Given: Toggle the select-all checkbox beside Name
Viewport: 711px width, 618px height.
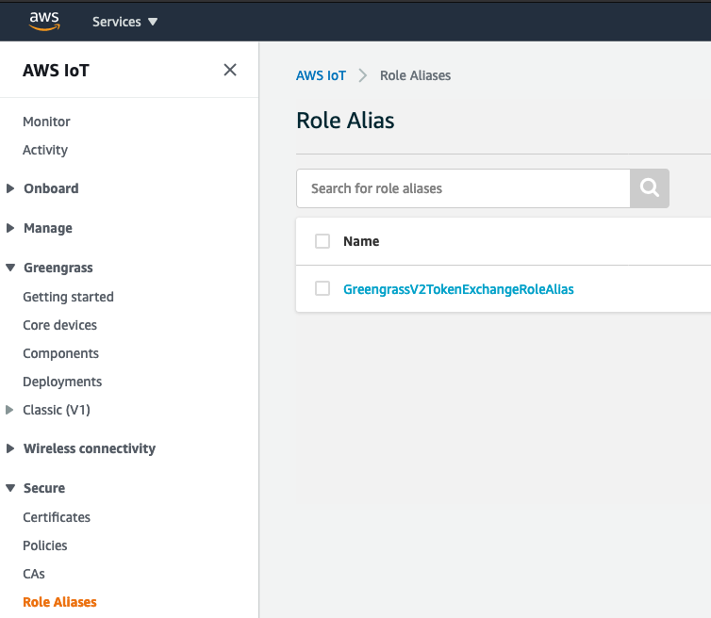Looking at the screenshot, I should click(x=322, y=241).
